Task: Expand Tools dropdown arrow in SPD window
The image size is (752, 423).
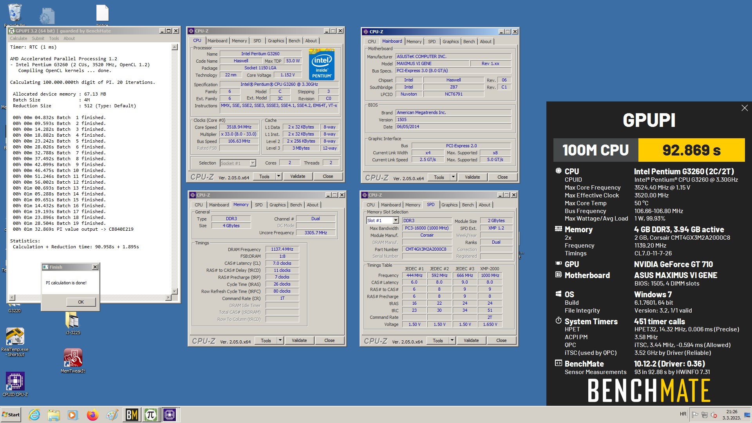Action: click(452, 340)
